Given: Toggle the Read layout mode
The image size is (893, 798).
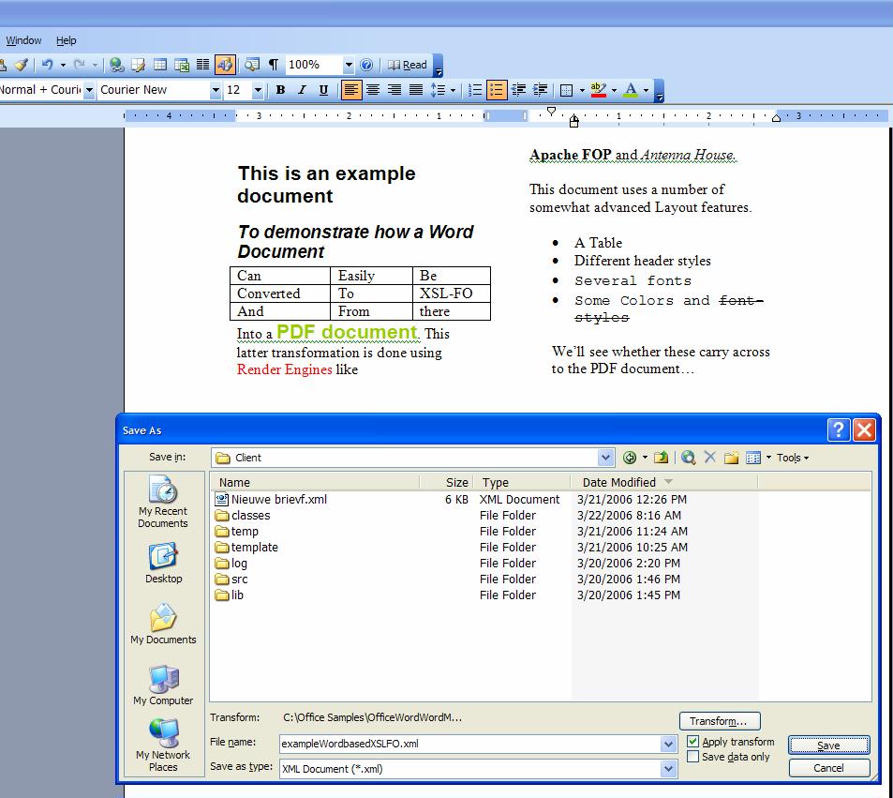Looking at the screenshot, I should [x=408, y=65].
